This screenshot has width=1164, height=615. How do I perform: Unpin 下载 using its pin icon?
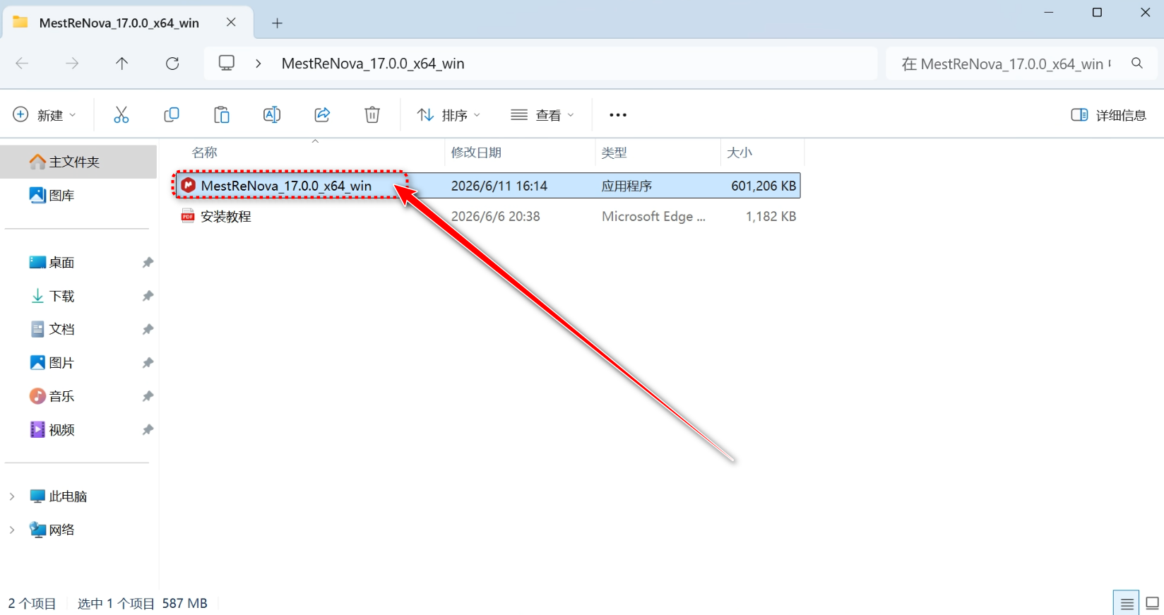[148, 296]
